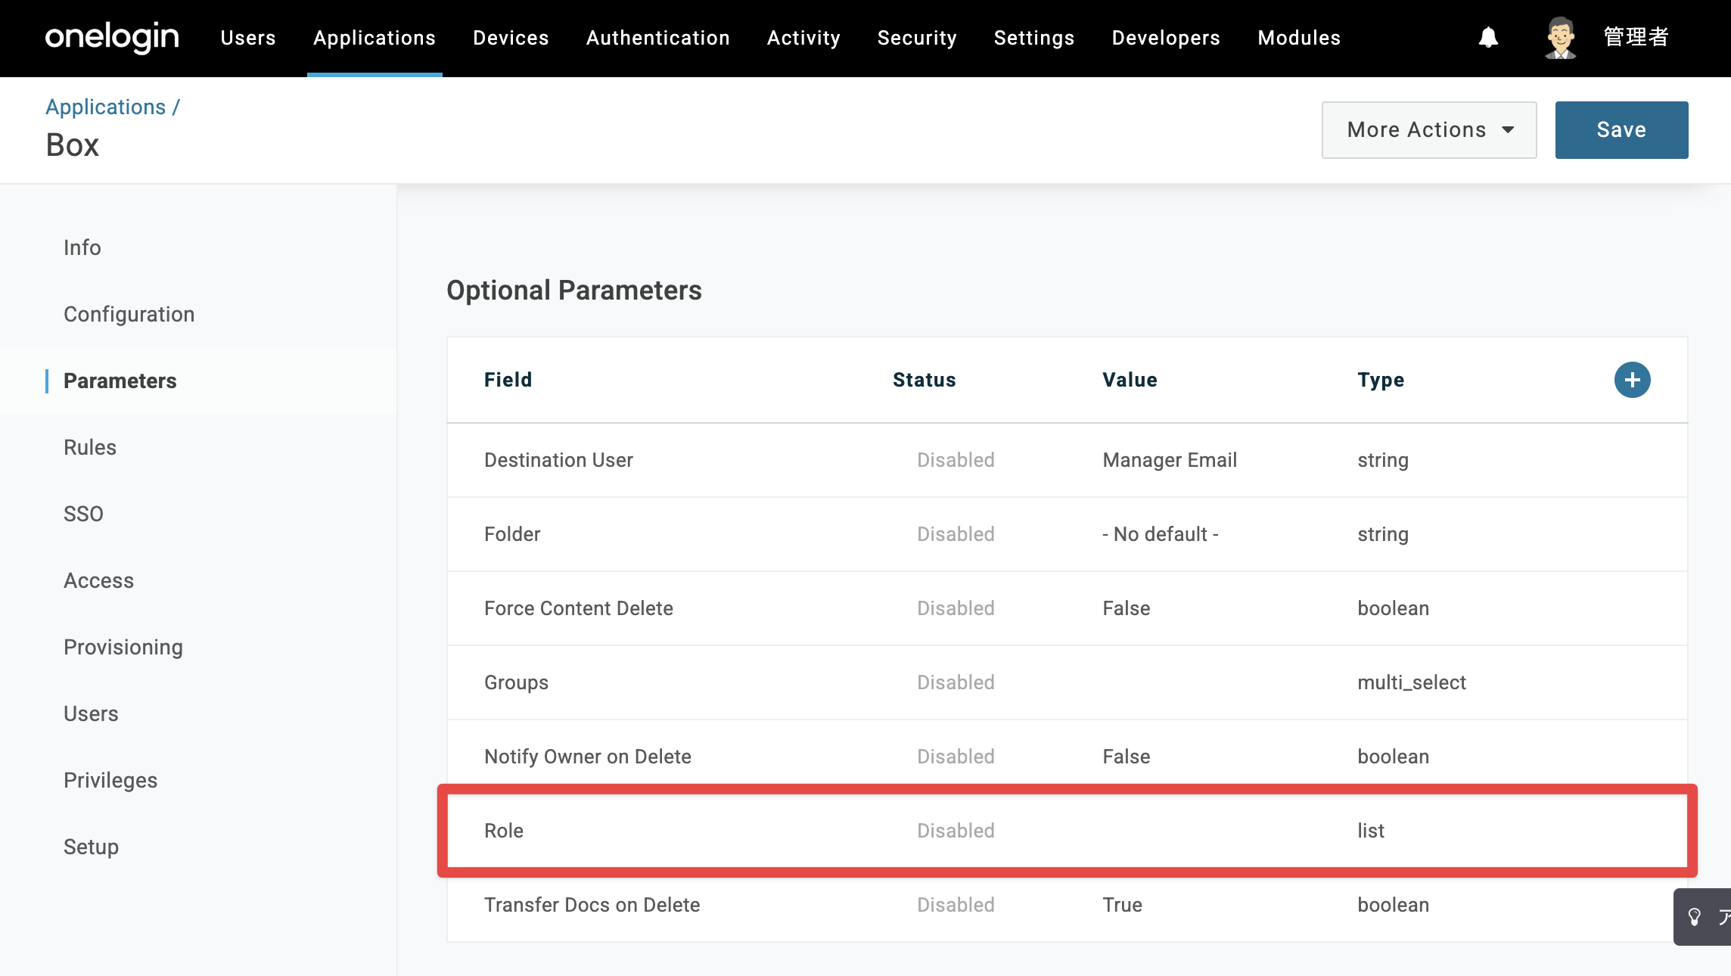Click the Type column header
Viewport: 1731px width, 976px height.
(1381, 380)
